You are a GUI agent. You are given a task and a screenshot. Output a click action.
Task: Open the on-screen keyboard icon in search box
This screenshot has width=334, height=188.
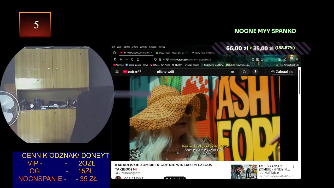click(232, 72)
